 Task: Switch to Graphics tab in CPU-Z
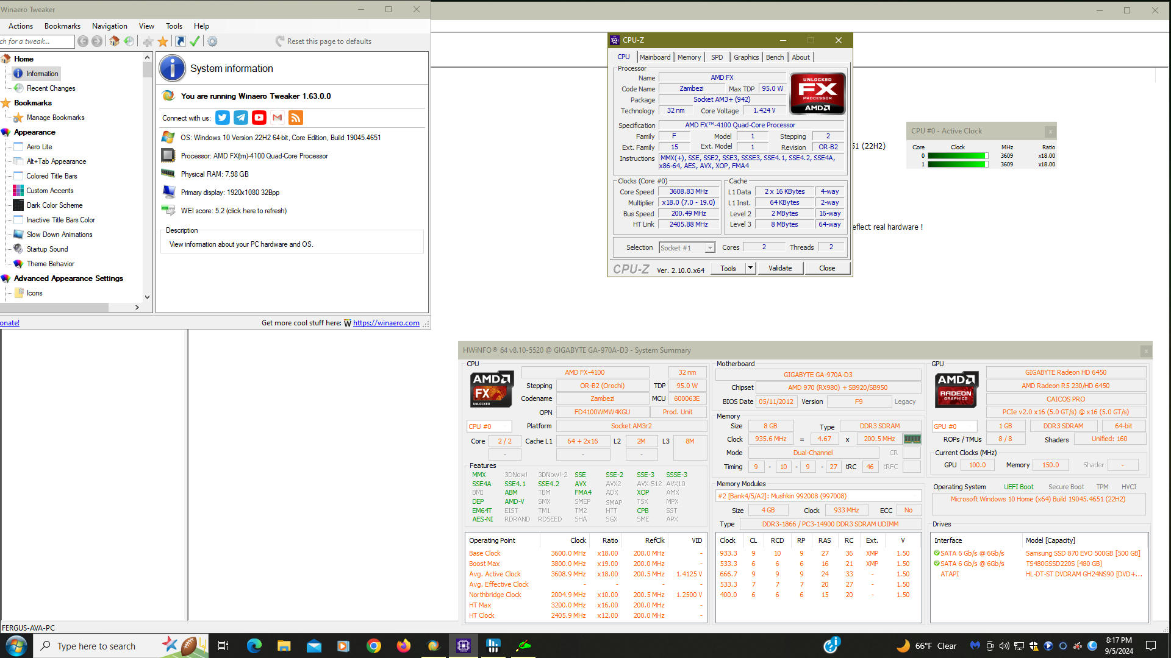pos(747,57)
